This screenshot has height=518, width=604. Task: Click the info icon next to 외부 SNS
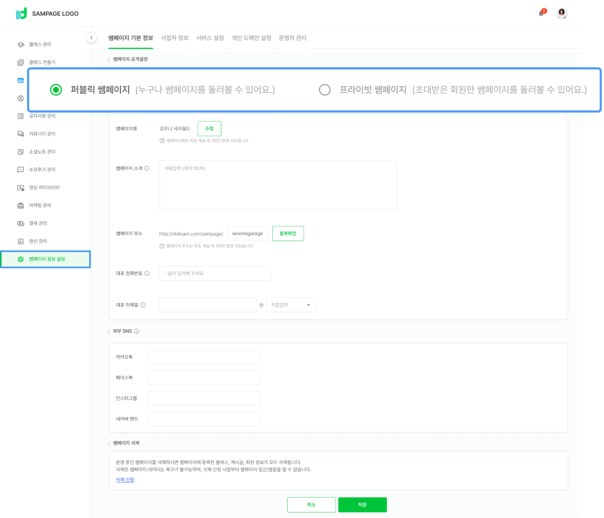(x=136, y=332)
